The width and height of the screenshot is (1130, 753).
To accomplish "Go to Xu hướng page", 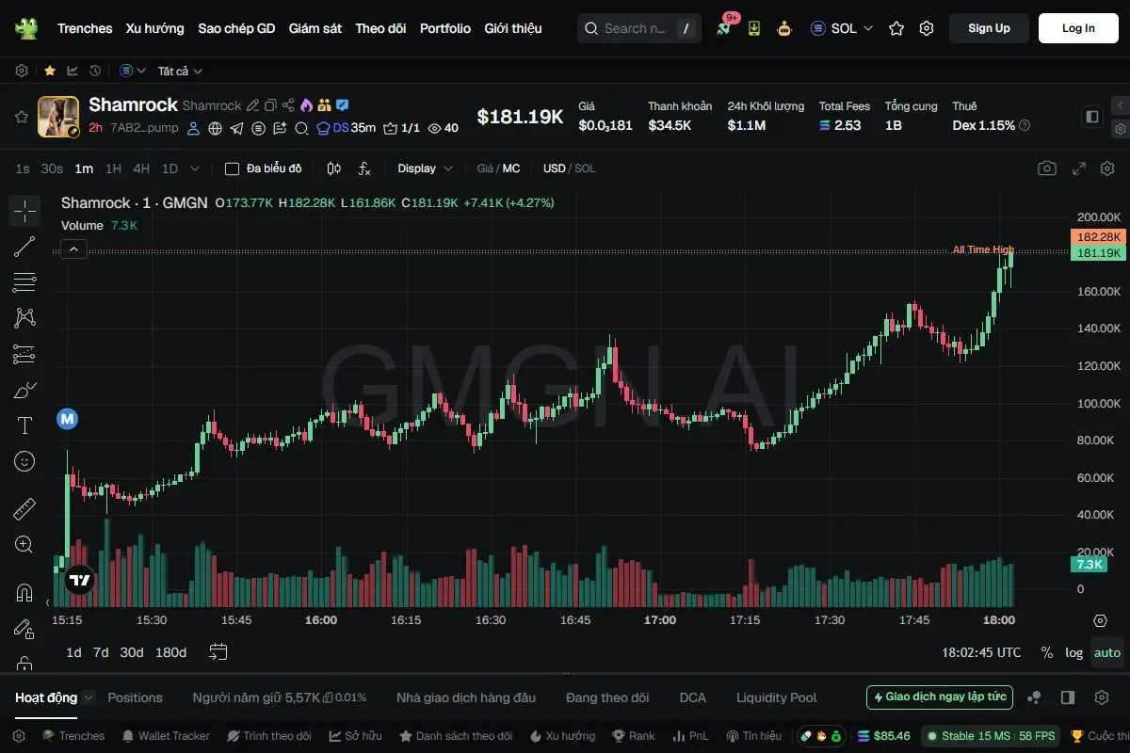I will point(155,28).
